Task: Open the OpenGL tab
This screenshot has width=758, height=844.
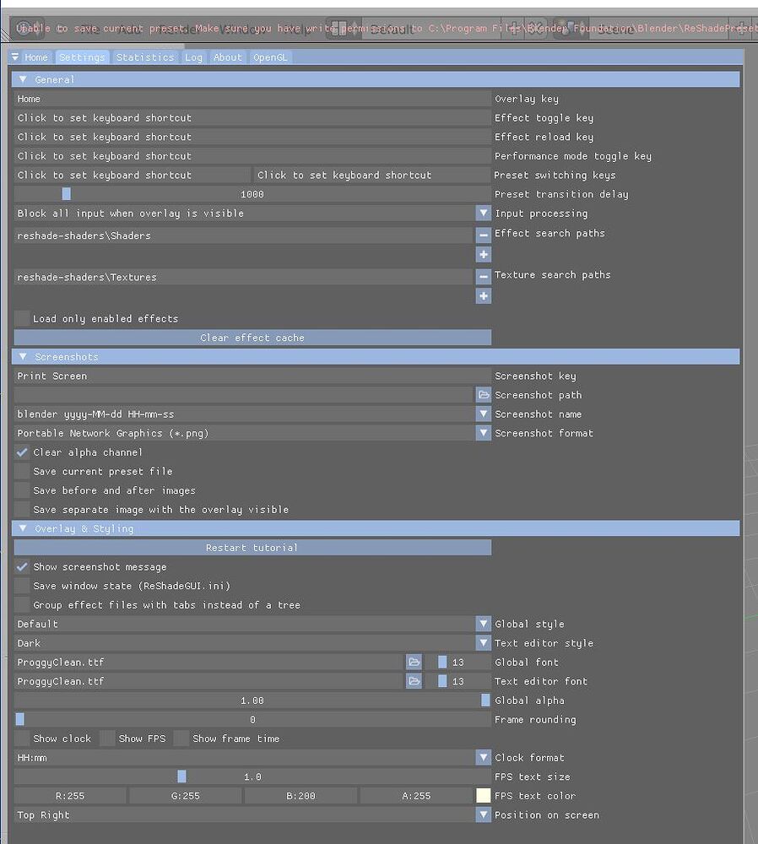Action: (270, 57)
